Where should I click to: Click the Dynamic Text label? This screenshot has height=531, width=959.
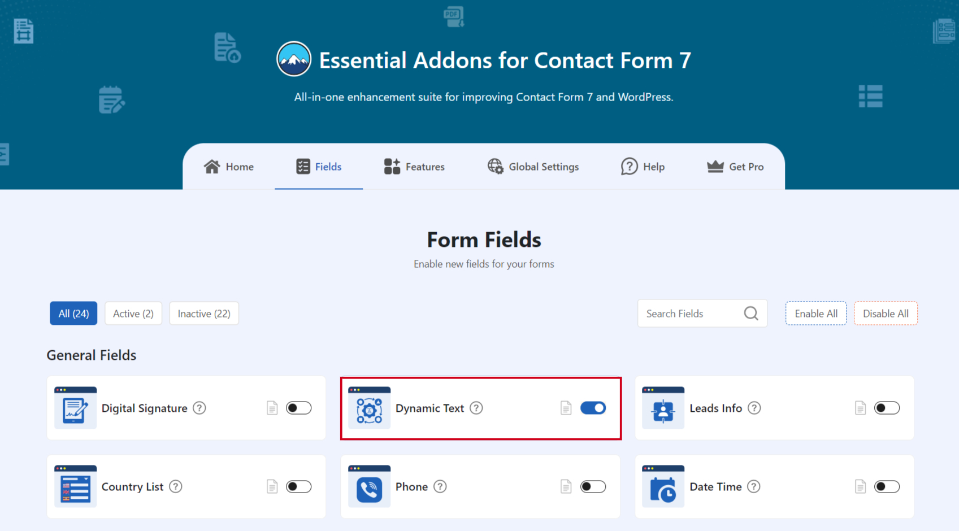[x=429, y=408]
